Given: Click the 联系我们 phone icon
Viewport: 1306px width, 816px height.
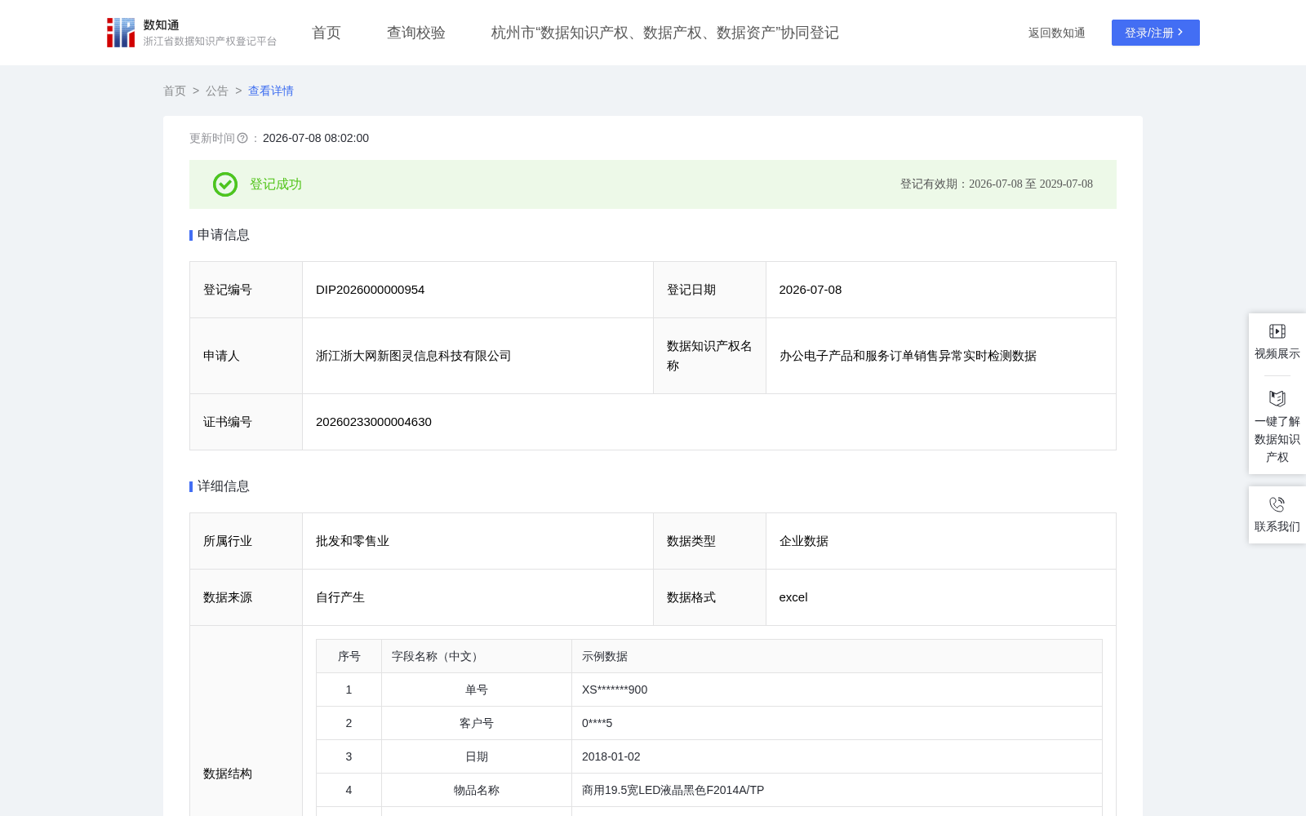Looking at the screenshot, I should [x=1277, y=504].
